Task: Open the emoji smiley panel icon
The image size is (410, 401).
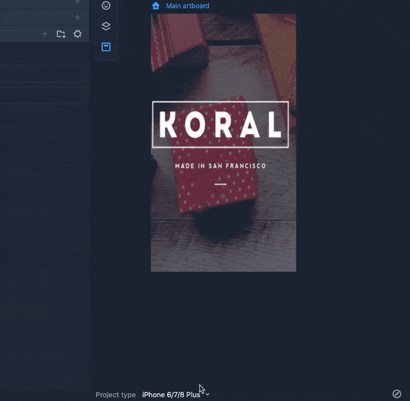Action: pyautogui.click(x=106, y=5)
